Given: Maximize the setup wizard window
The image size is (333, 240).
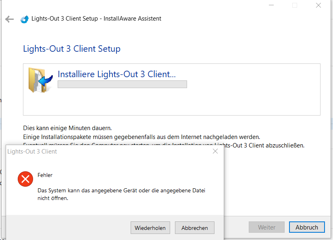Looking at the screenshot, I should click(x=295, y=5).
